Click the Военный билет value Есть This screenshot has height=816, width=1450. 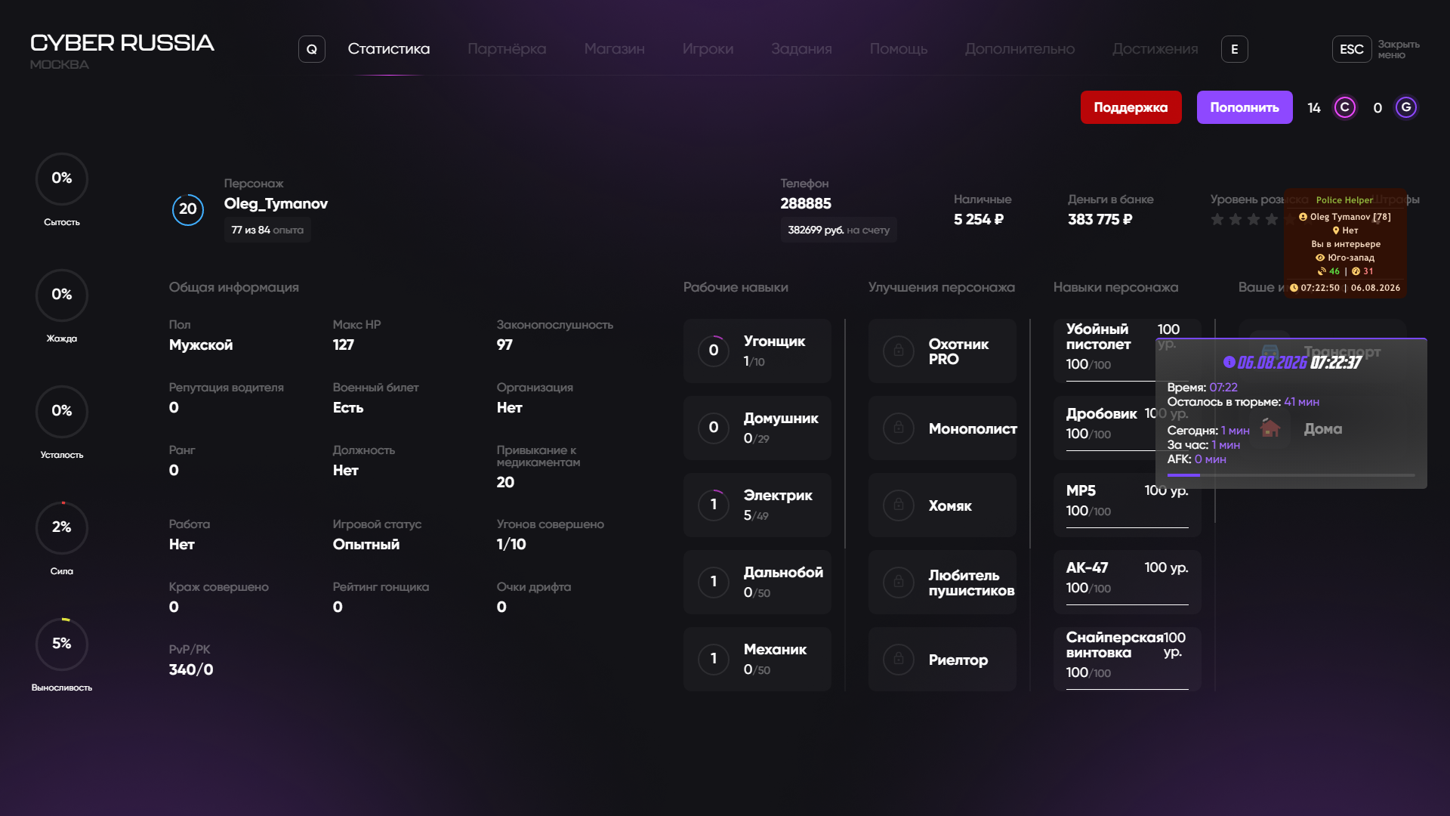click(348, 407)
